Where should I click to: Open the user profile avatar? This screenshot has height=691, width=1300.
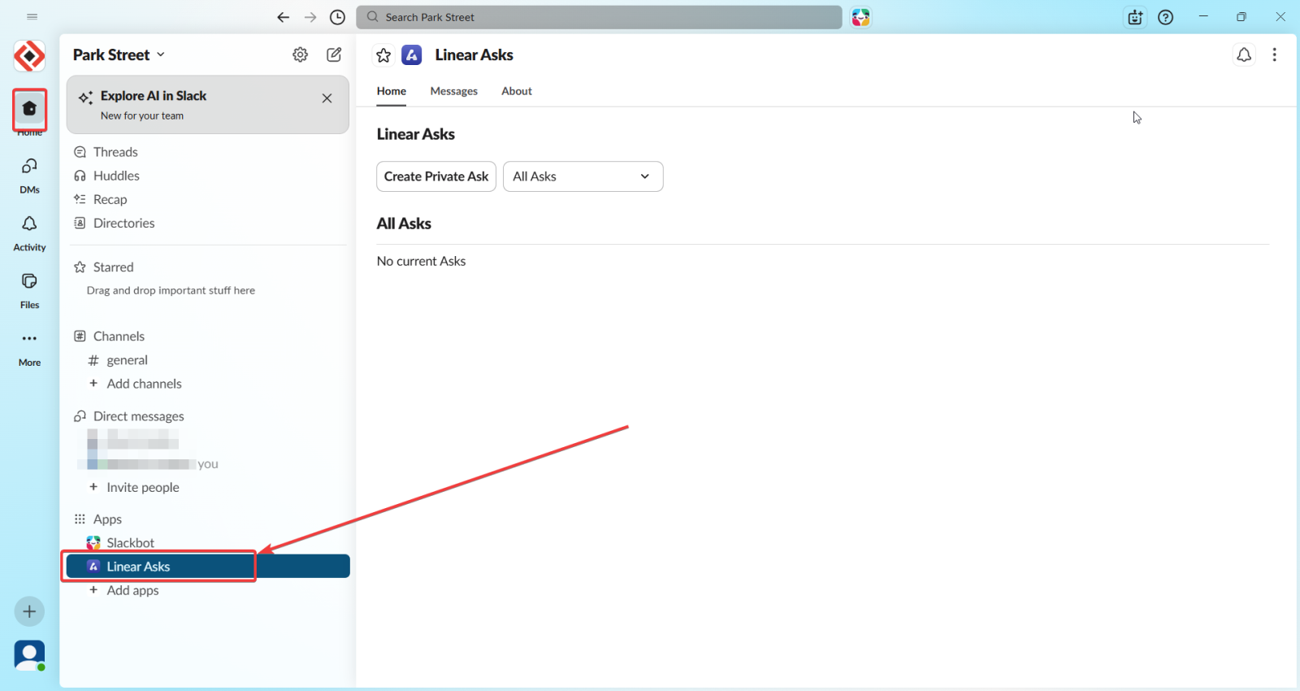[x=29, y=655]
